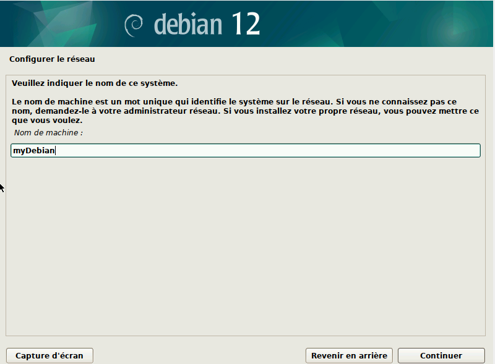This screenshot has width=495, height=364.
Task: Click inside the Nom de machine field
Action: (186, 150)
